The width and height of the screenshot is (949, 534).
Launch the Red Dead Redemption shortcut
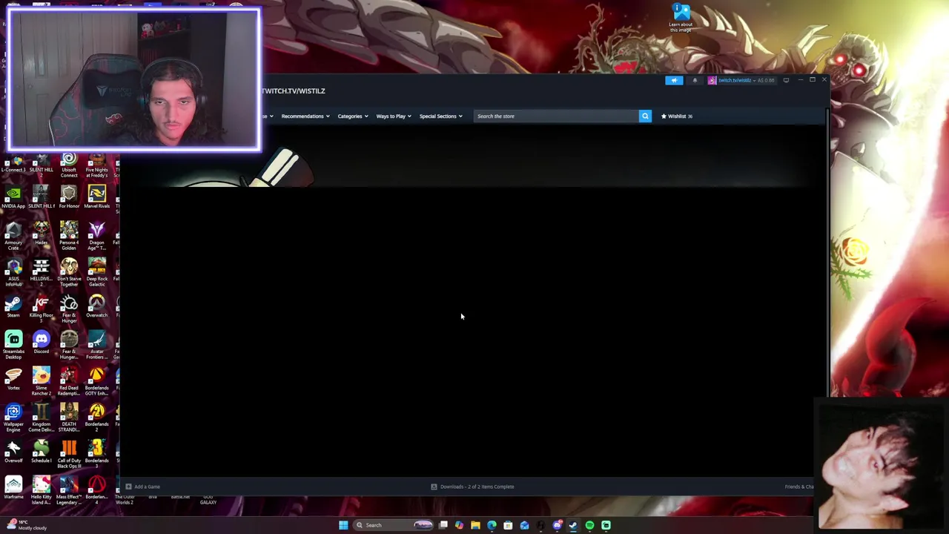click(69, 381)
